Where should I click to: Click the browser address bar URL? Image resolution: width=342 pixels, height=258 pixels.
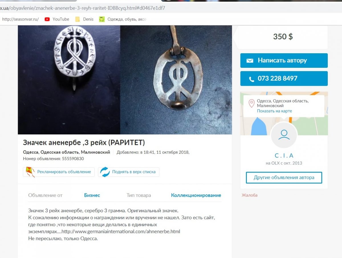pyautogui.click(x=83, y=8)
